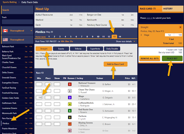Click Show input for Blazing Sevens
This screenshot has width=184, height=134.
pos(57,124)
